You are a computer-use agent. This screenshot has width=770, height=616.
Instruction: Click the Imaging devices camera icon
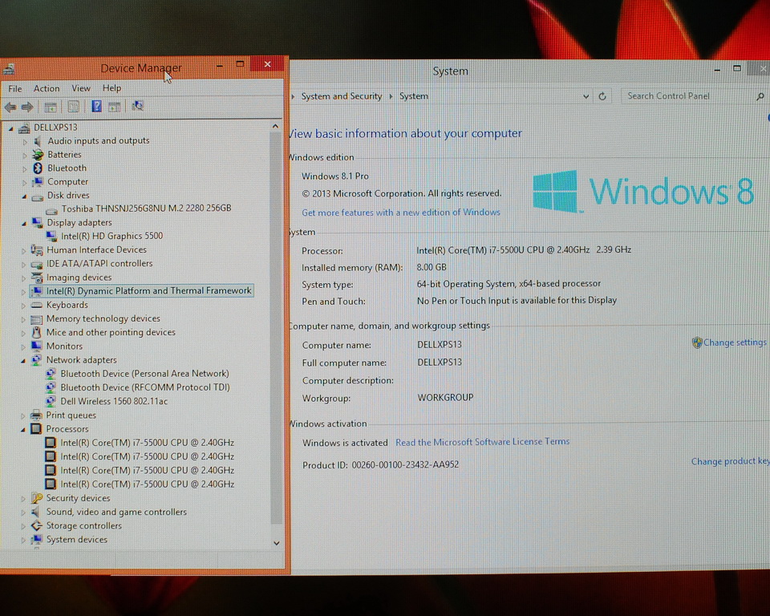[x=37, y=278]
